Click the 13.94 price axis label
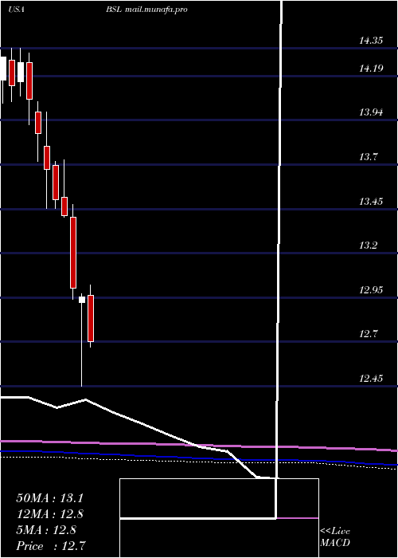This screenshot has width=398, height=558. (x=372, y=113)
